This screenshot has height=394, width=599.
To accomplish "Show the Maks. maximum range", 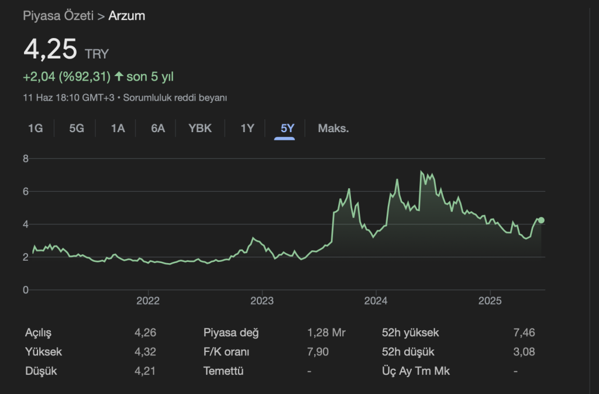I will [333, 129].
